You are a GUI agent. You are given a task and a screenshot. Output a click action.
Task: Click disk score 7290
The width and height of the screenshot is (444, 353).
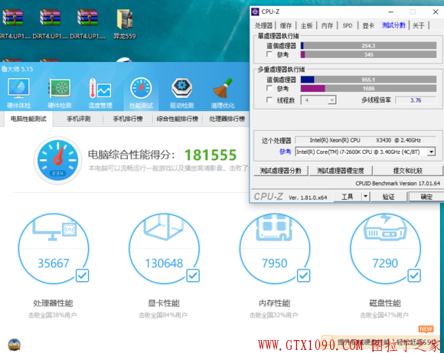coord(385,263)
